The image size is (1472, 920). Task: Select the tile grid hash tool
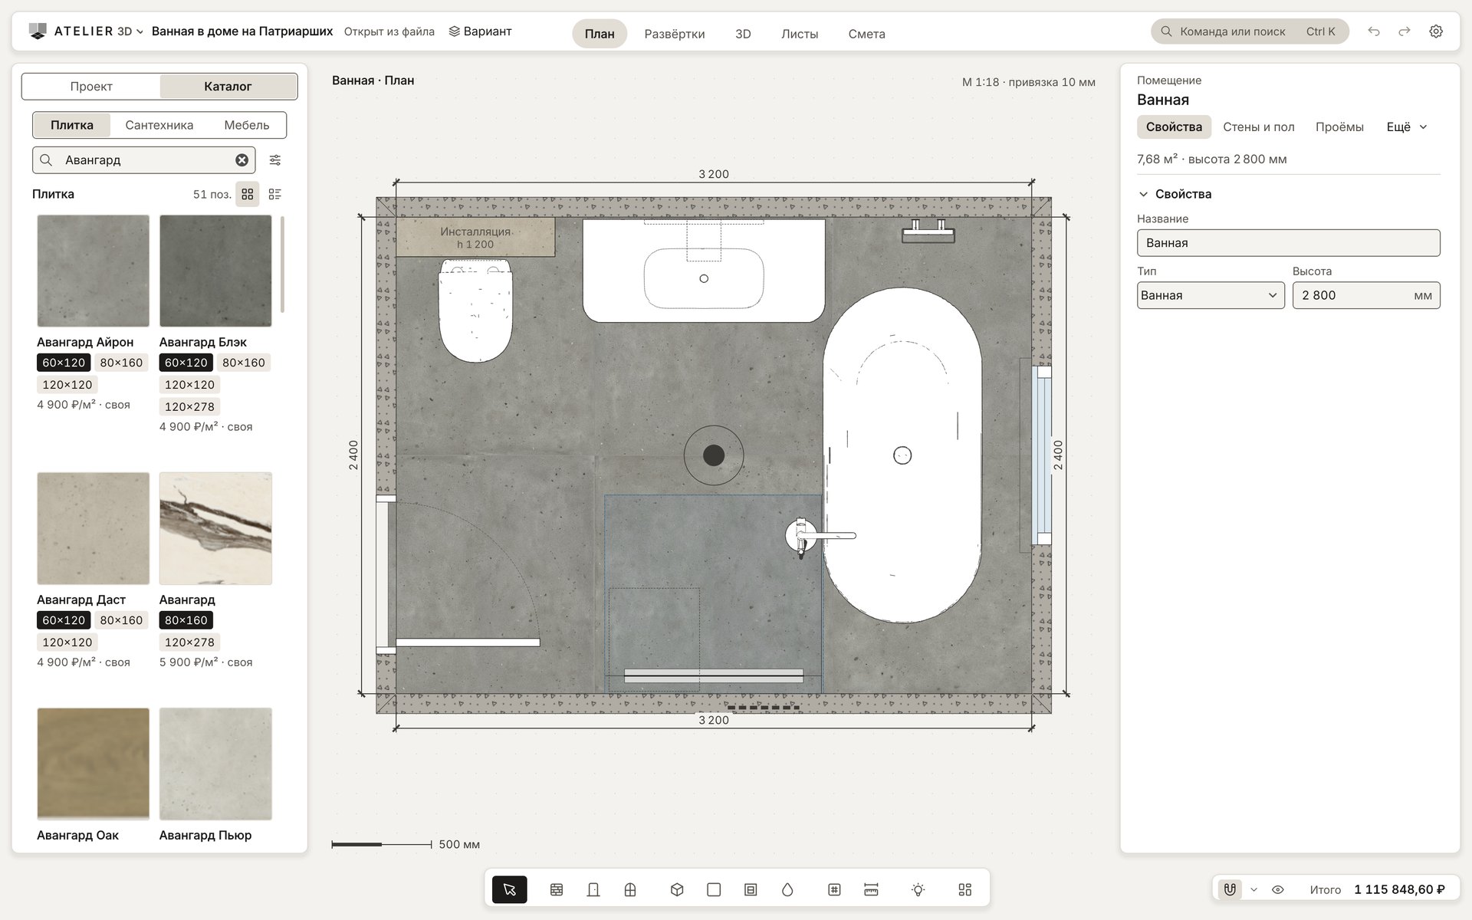834,889
